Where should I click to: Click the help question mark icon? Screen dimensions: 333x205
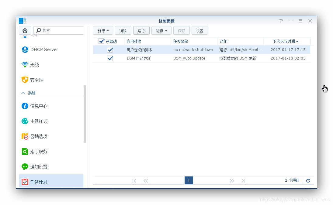pos(281,21)
